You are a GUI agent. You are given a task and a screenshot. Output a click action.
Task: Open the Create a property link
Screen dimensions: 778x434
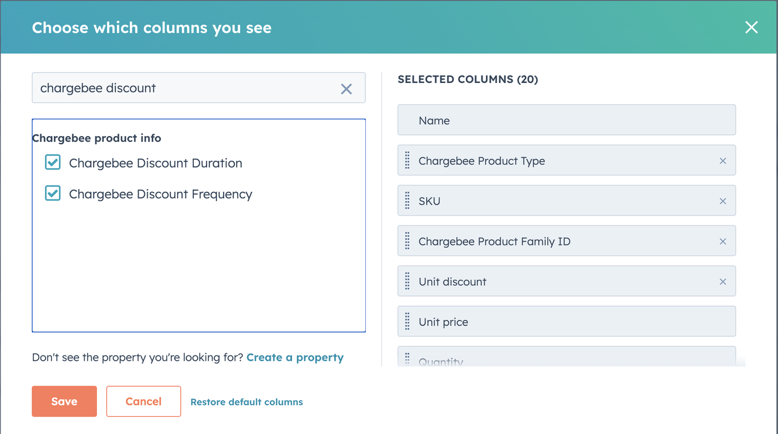(x=294, y=357)
